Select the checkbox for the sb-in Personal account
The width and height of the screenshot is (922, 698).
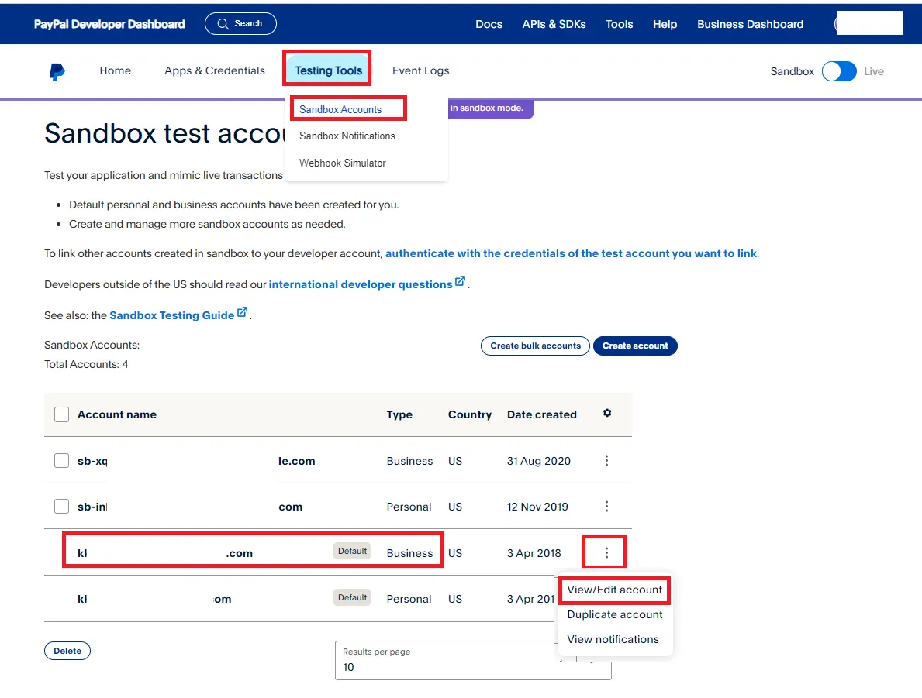click(x=62, y=507)
